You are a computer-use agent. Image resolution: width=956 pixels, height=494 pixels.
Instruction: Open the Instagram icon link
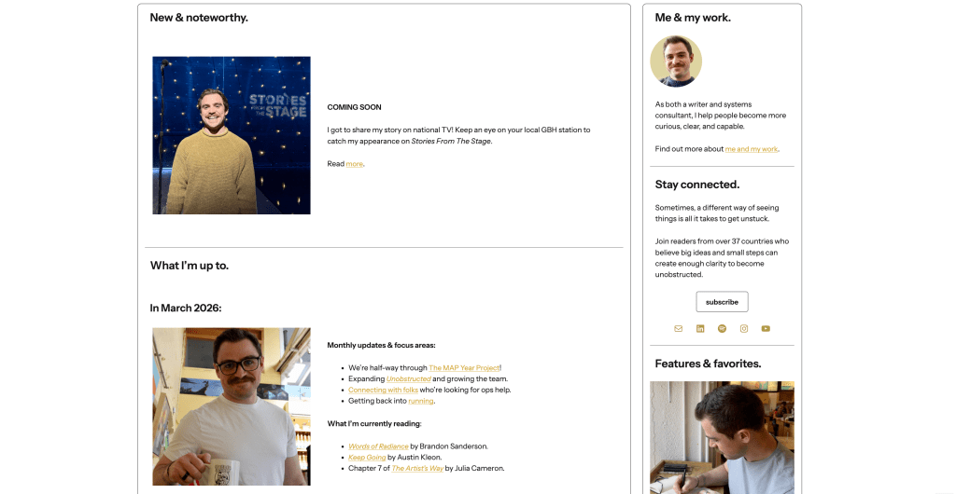point(744,328)
